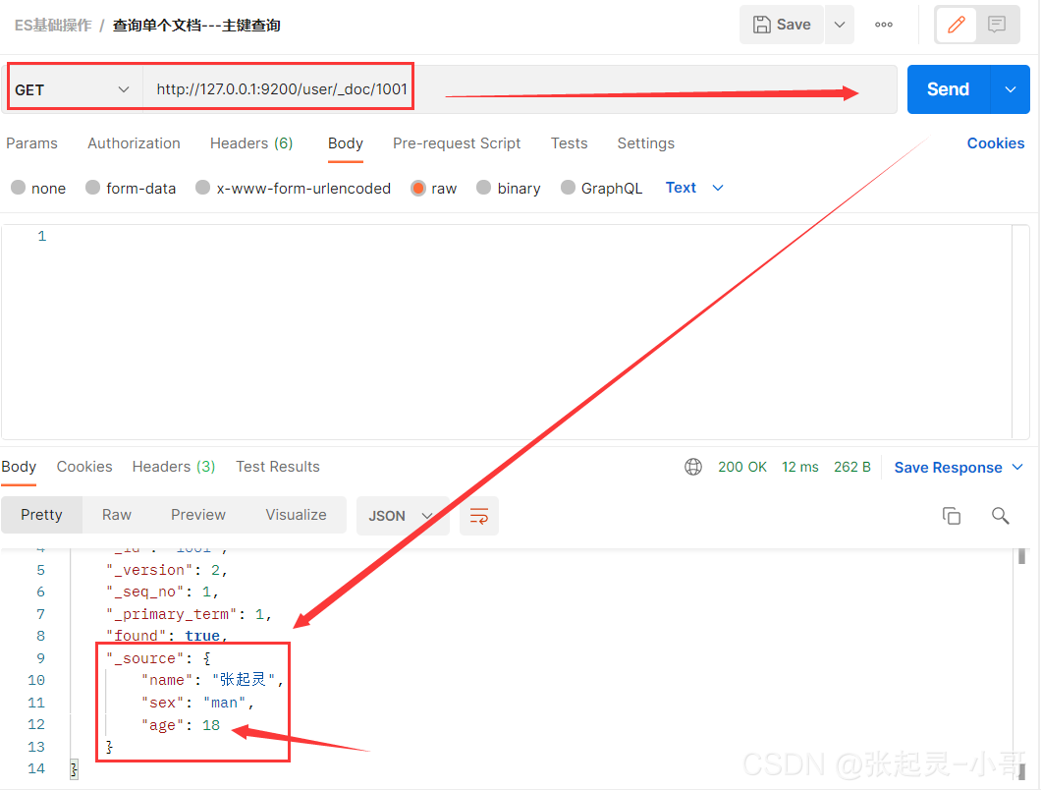Click the "_primary_term": 1 response line
The height and width of the screenshot is (790, 1041).
pyautogui.click(x=189, y=614)
